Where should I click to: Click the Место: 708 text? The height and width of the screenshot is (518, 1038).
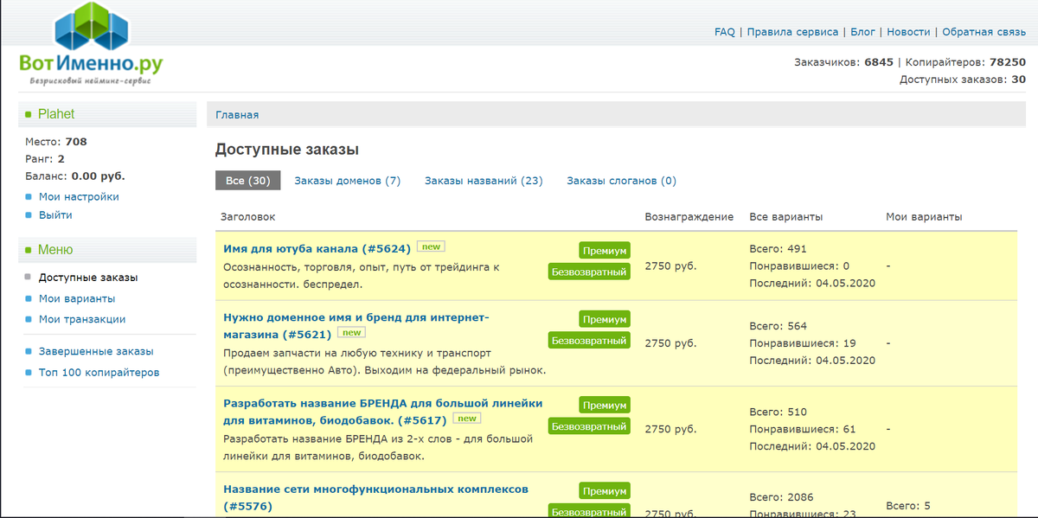[x=55, y=142]
